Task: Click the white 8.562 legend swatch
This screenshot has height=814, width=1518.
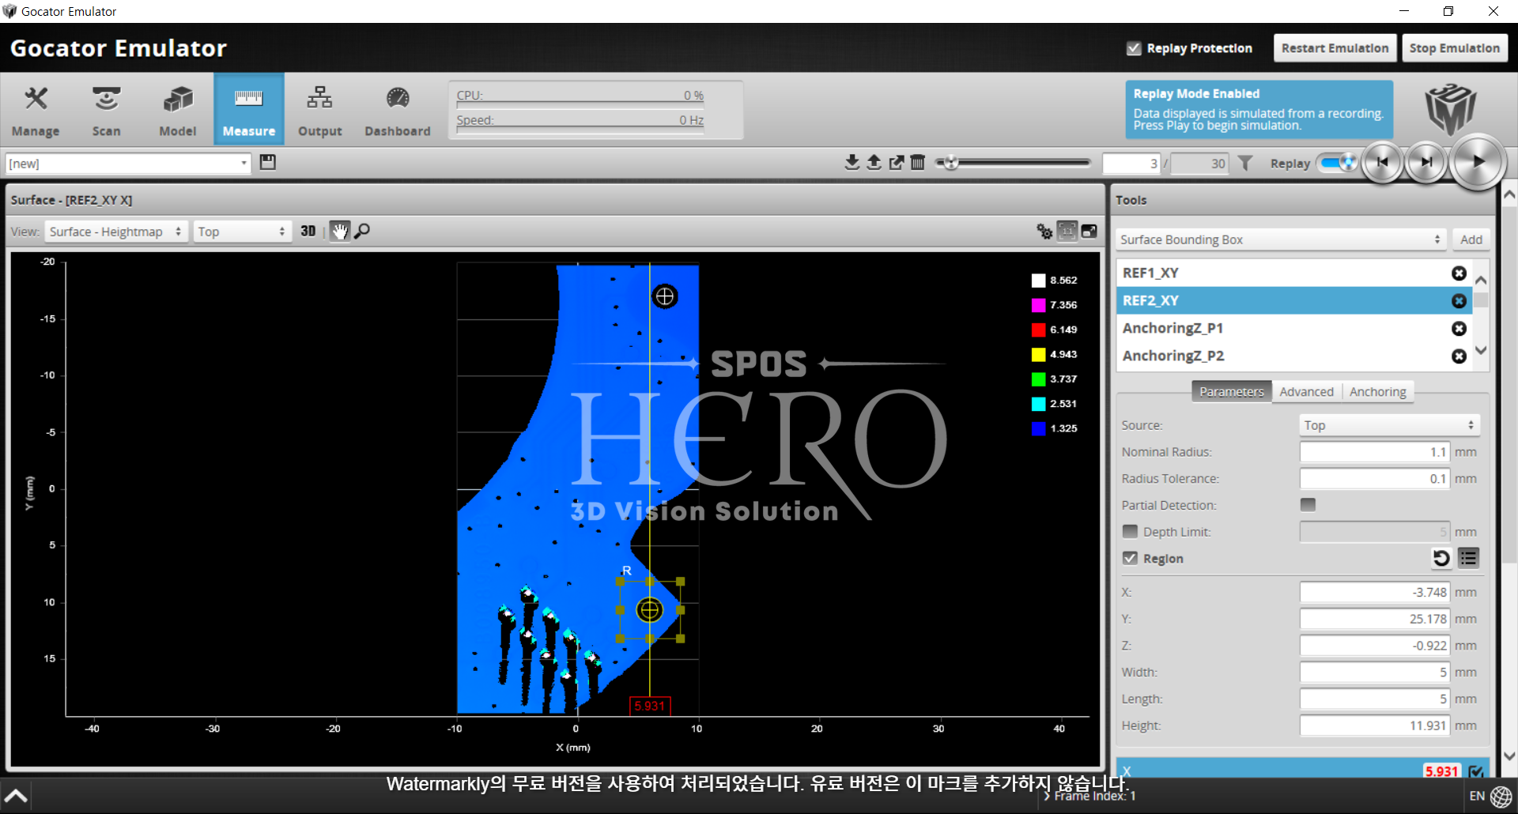Action: point(1038,281)
